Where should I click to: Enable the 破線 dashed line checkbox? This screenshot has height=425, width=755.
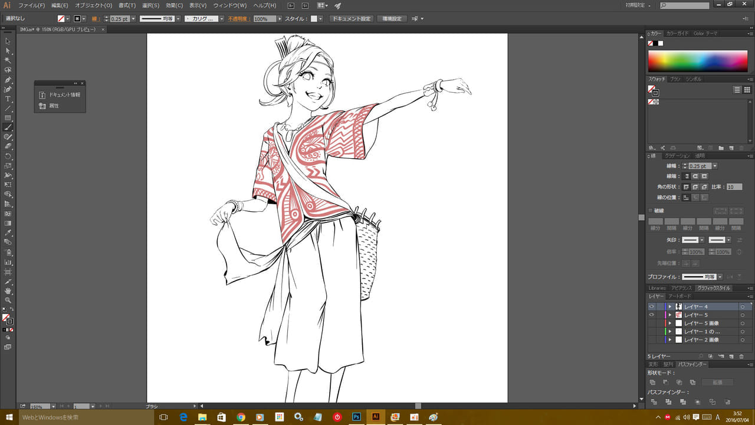point(651,211)
